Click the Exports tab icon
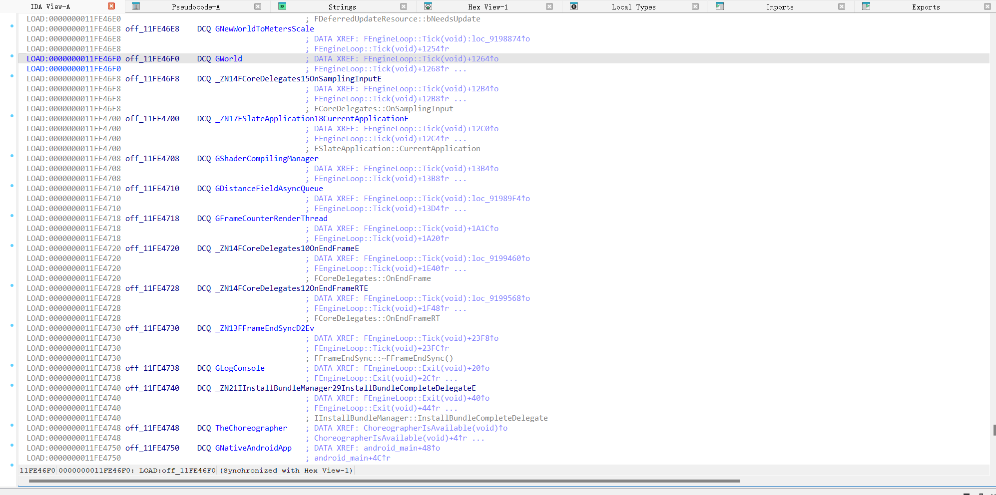The image size is (996, 495). pyautogui.click(x=866, y=6)
